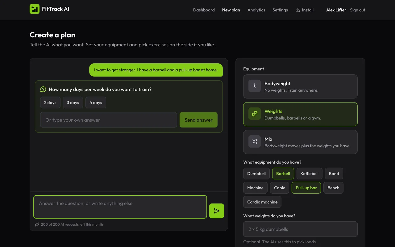This screenshot has height=247, width=395.
Task: Toggle the Cardio machine chip
Action: pyautogui.click(x=262, y=202)
